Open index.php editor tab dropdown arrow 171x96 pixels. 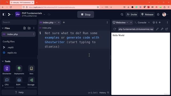[55, 22]
